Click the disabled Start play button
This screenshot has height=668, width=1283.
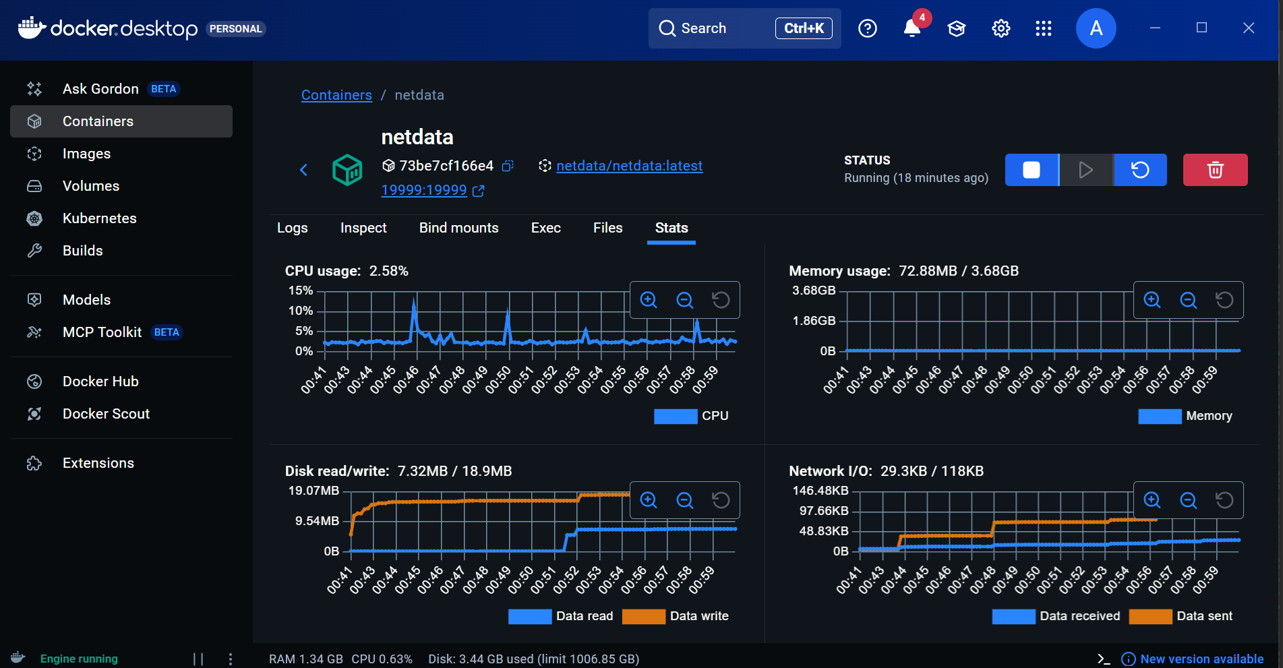click(1086, 170)
